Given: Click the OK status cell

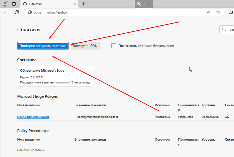Looking at the screenshot, I should click(x=227, y=117).
